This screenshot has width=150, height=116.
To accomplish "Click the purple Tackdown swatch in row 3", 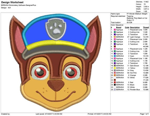I will point(115,35).
